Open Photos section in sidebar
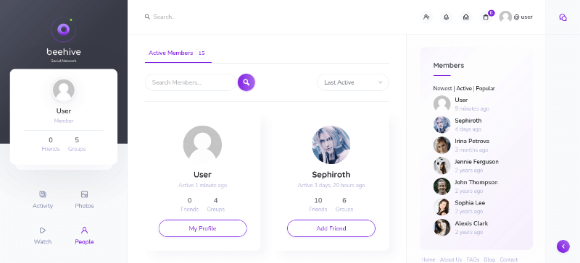The width and height of the screenshot is (580, 263). tap(84, 200)
